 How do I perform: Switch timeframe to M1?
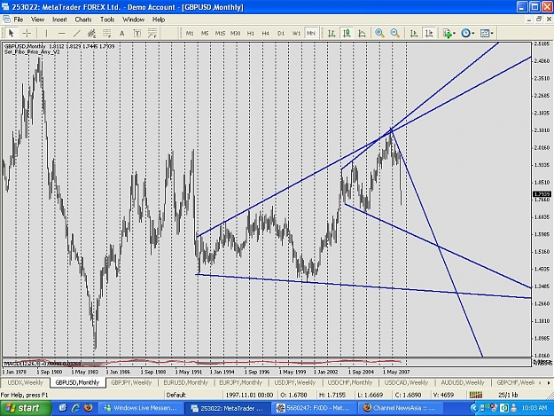pos(190,33)
